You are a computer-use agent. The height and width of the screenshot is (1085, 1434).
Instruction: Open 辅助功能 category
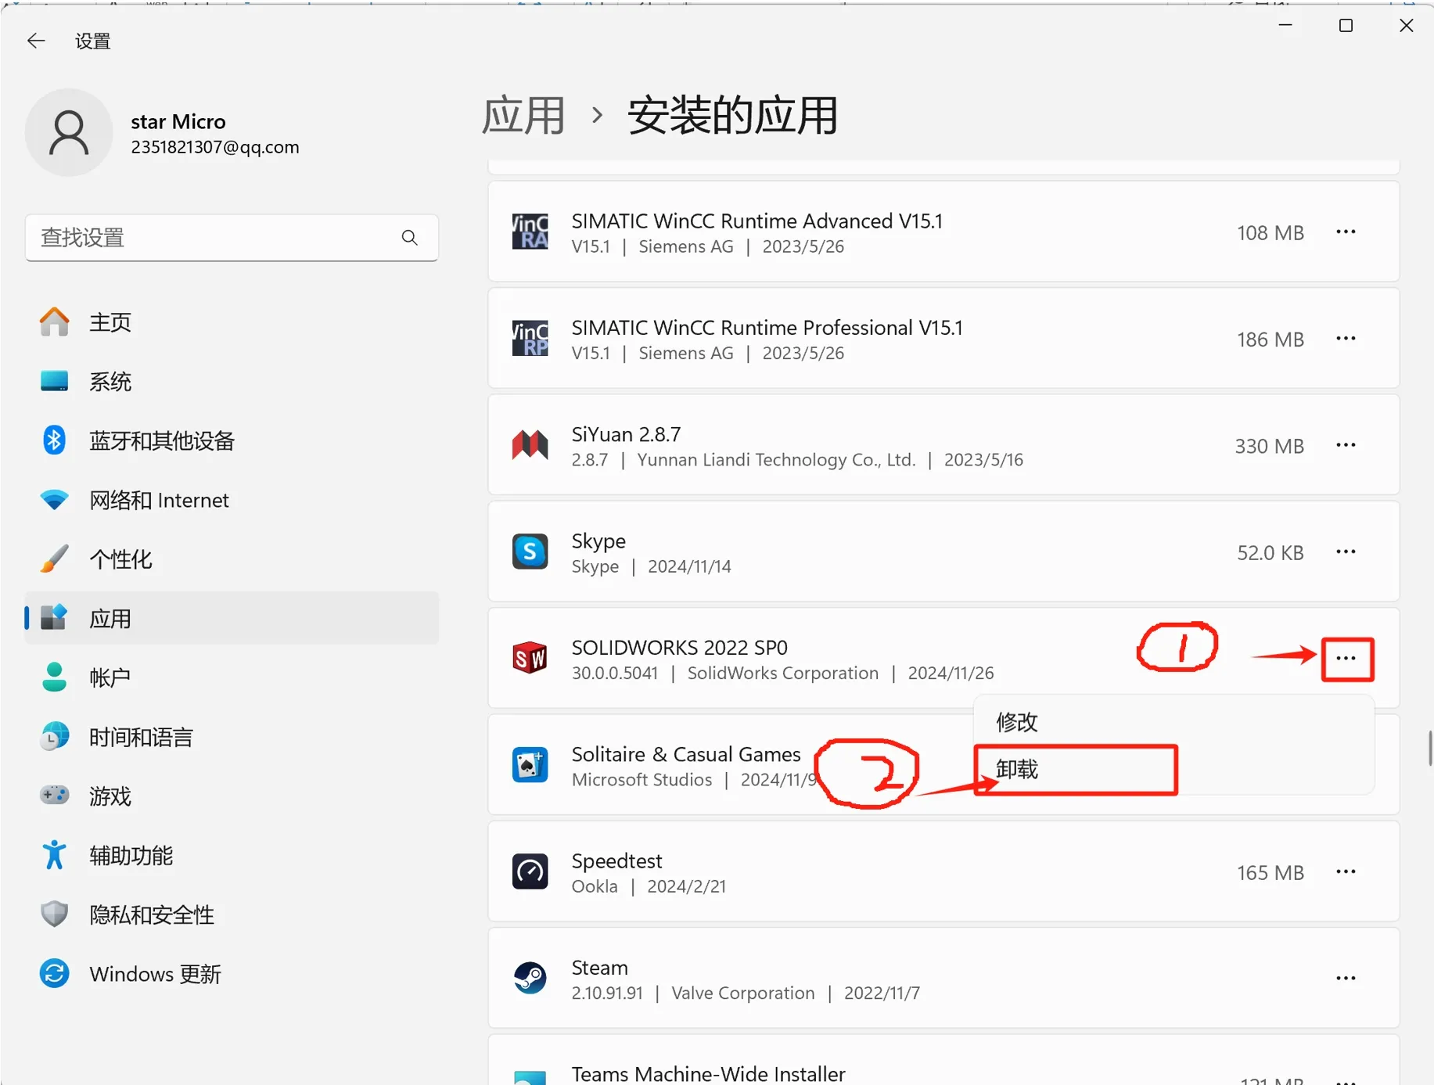232,855
